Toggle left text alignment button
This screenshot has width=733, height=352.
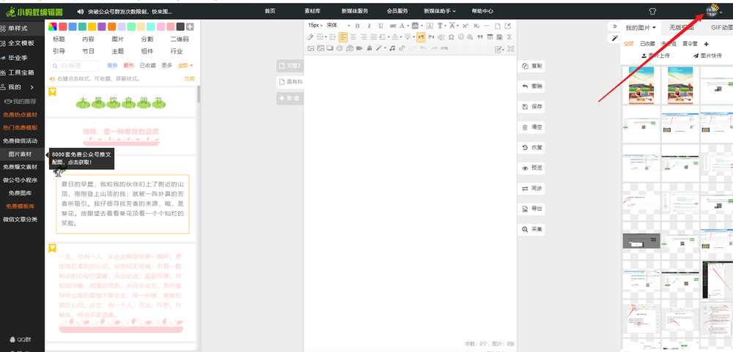point(343,37)
